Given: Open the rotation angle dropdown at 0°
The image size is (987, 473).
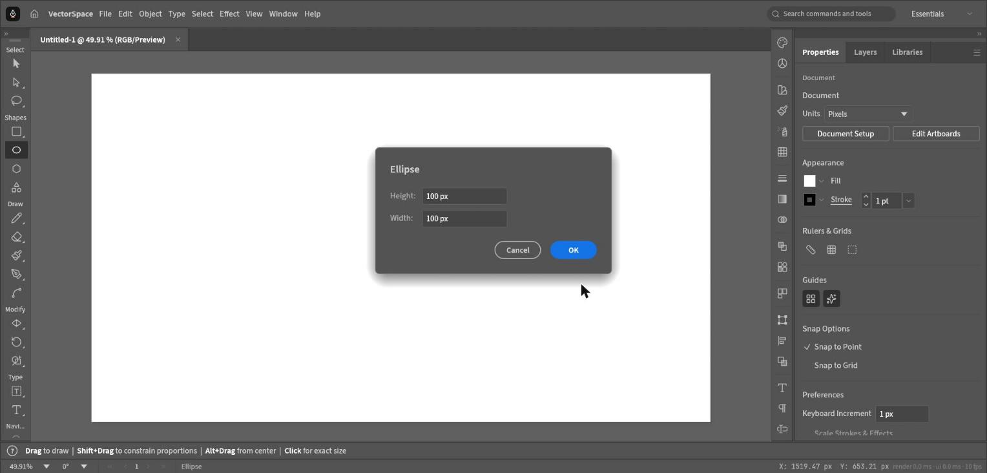Looking at the screenshot, I should click(x=83, y=467).
